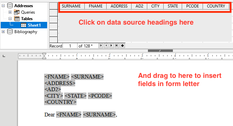Click the <PCODE> field in the letter
The image size is (233, 126).
[x=100, y=96]
